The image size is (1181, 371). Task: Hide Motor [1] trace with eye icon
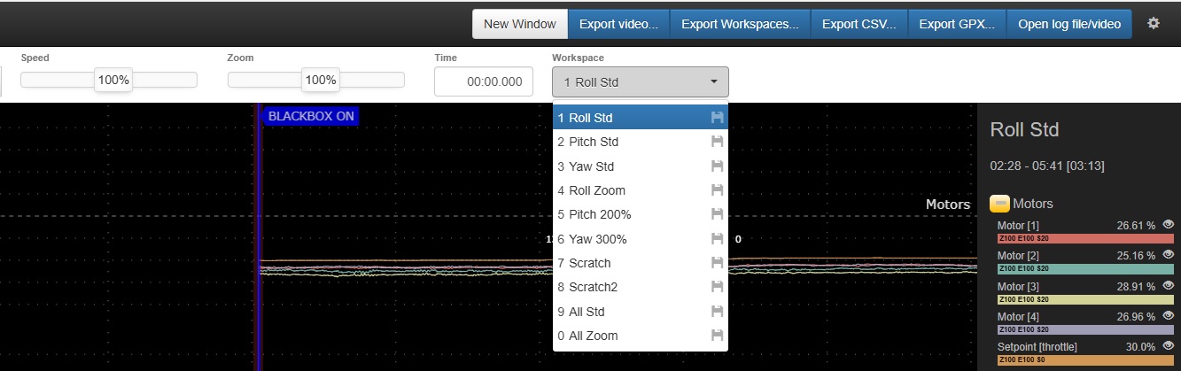1168,225
